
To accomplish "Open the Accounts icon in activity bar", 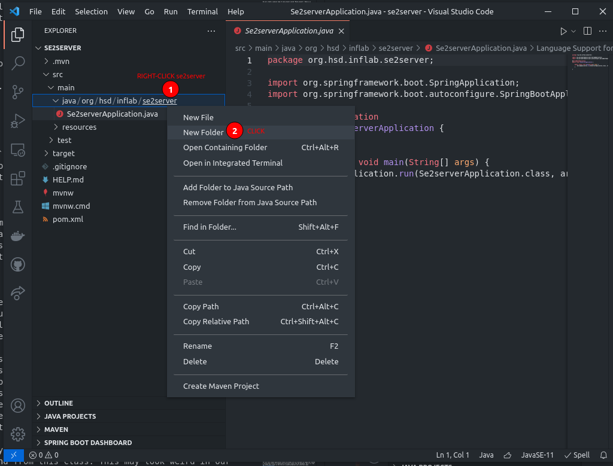I will tap(17, 406).
